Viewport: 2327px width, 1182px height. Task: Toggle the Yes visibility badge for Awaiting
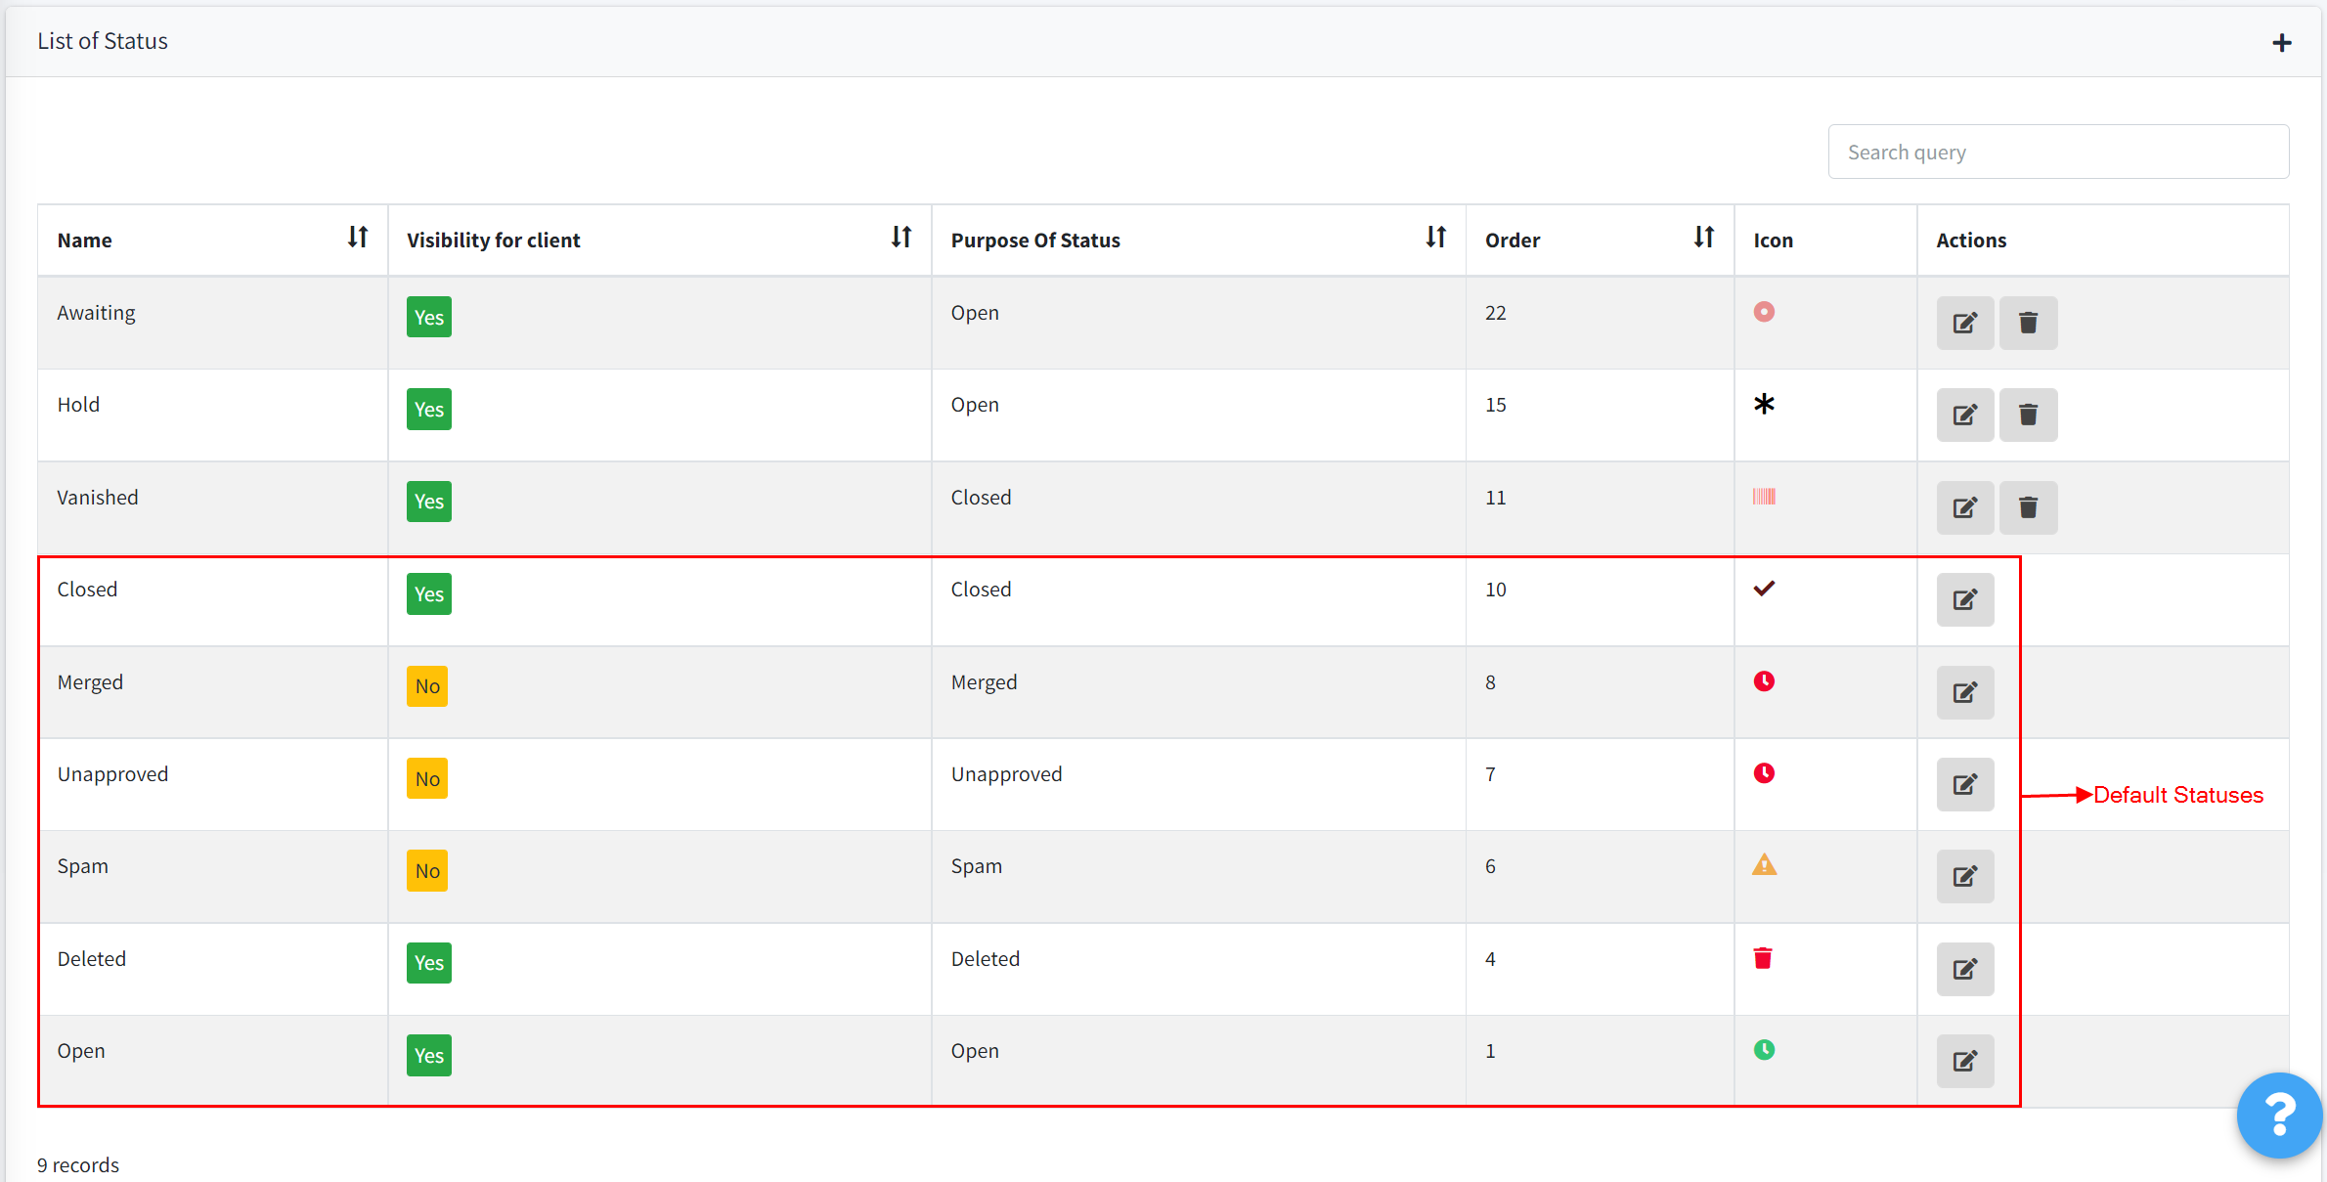coord(428,317)
